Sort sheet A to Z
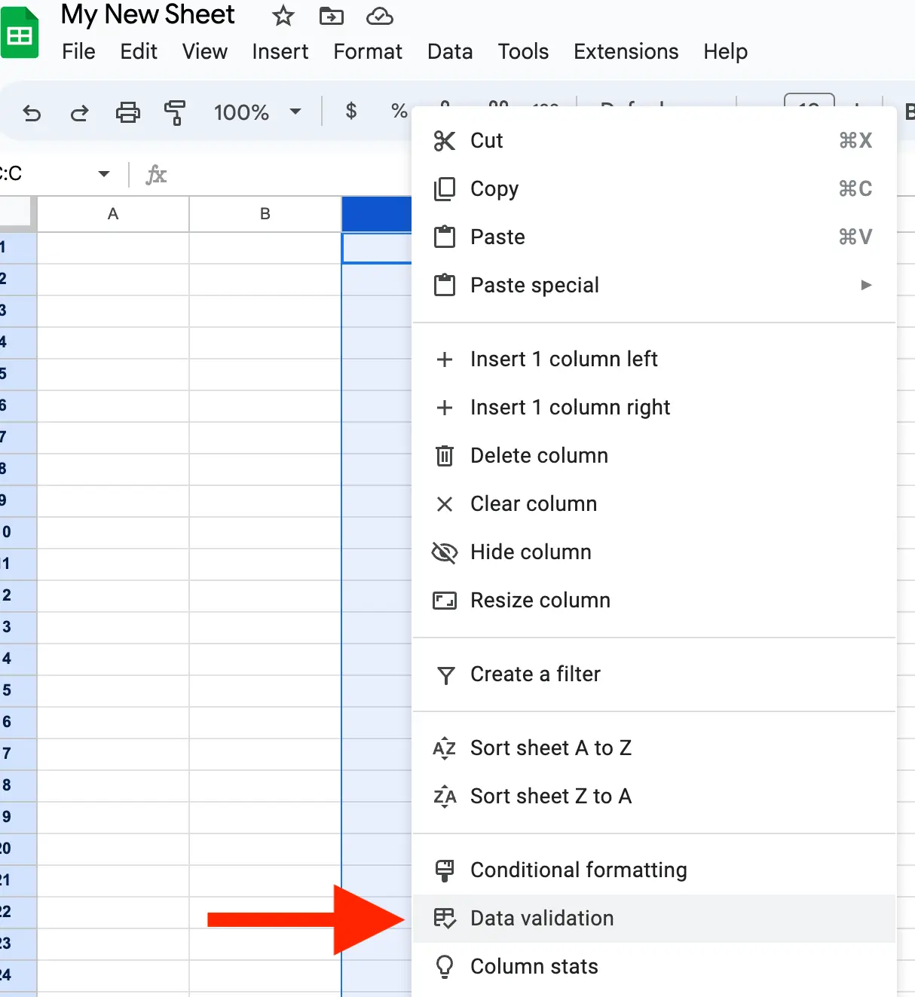Screen dimensions: 915x997 pyautogui.click(x=551, y=748)
